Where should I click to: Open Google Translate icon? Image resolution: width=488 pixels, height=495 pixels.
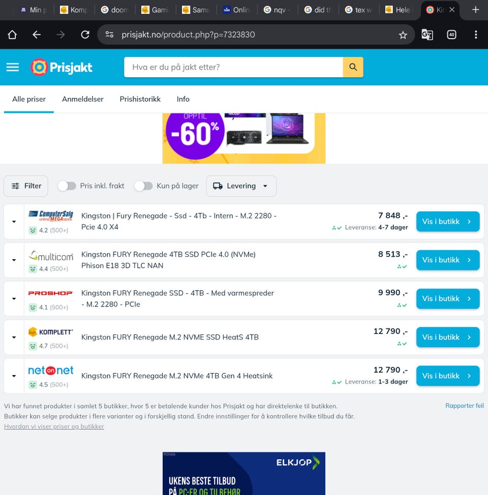[x=427, y=35]
